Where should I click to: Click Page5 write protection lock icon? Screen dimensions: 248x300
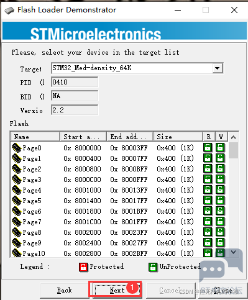(x=220, y=201)
